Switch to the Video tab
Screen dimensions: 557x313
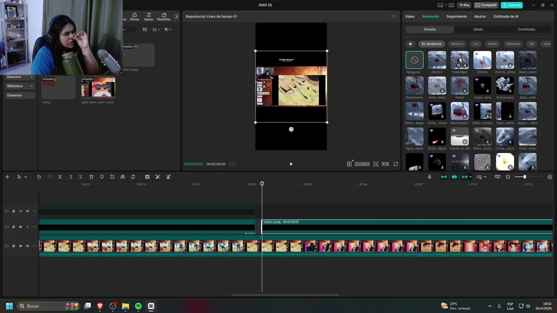[x=410, y=17]
